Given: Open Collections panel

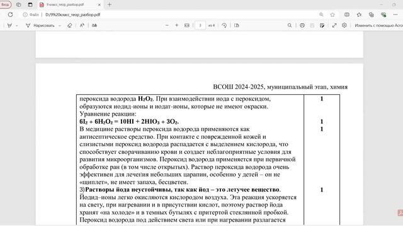Looking at the screenshot, I should click(371, 14).
